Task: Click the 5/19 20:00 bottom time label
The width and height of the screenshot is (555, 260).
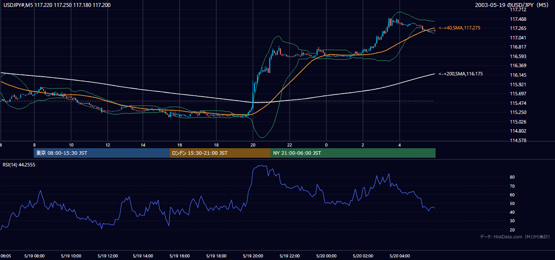Action: click(253, 256)
